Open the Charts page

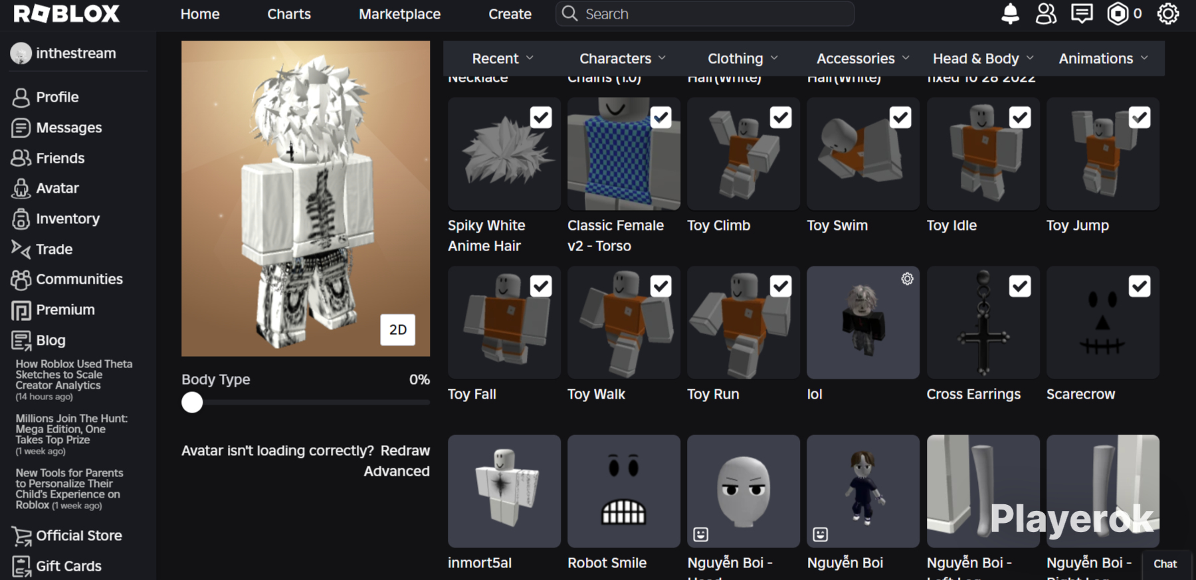tap(289, 14)
